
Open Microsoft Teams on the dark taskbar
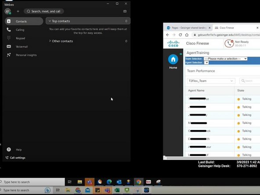[x=90, y=182]
